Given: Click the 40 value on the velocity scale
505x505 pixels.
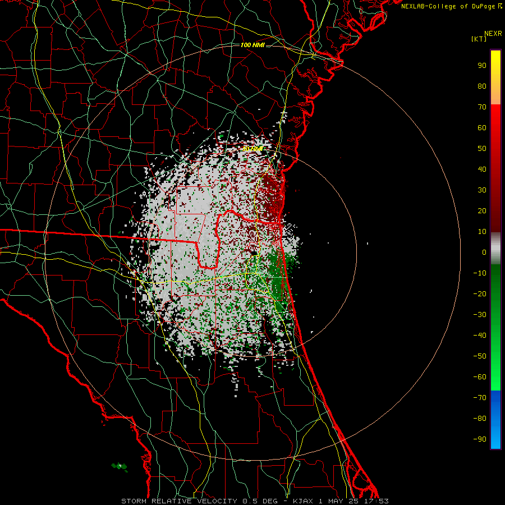Looking at the screenshot, I should (x=482, y=169).
